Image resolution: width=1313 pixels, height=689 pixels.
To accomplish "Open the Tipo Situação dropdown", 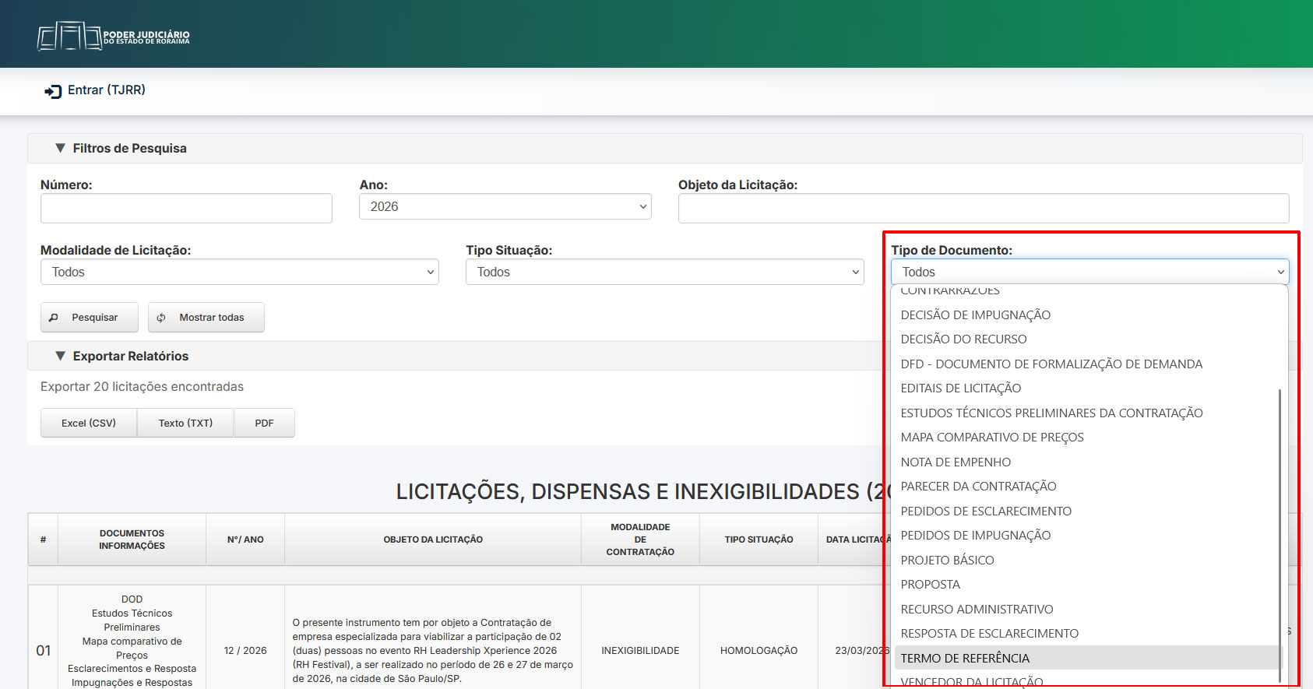I will point(664,272).
